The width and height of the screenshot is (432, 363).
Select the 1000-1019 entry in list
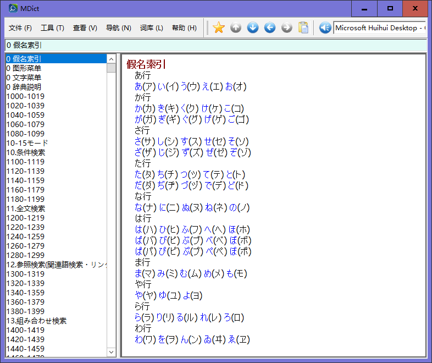tap(25, 96)
